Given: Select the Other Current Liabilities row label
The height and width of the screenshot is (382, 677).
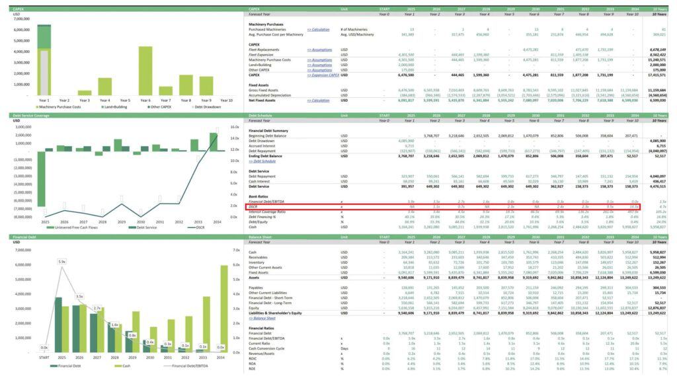Looking at the screenshot, I should 268,293.
